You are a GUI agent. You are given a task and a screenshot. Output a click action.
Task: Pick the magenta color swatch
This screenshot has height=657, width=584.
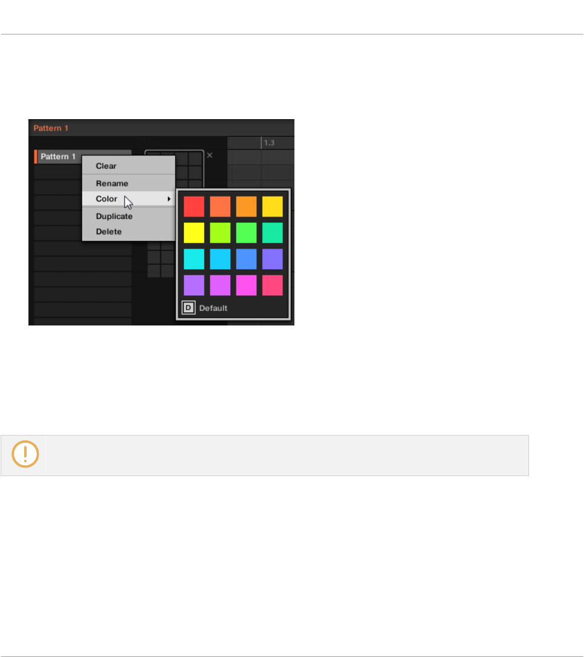click(x=246, y=286)
